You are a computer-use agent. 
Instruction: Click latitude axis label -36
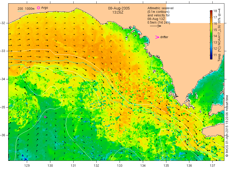[3, 135]
